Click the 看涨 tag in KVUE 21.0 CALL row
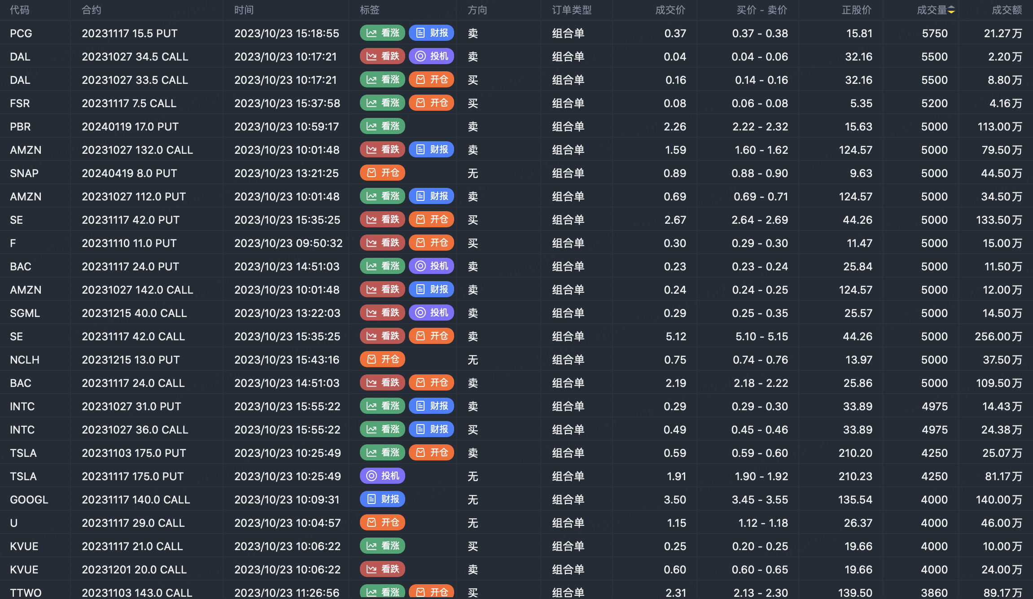Screen dimensions: 1033x599 (382, 546)
